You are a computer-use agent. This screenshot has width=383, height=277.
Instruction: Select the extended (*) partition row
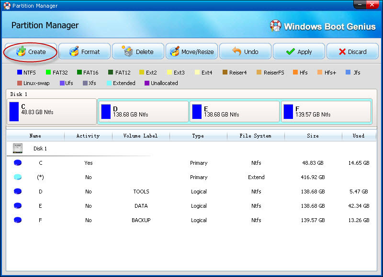(191, 177)
